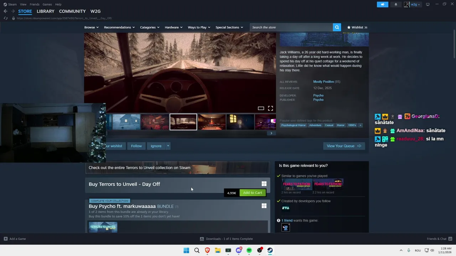Open the Friends menu
This screenshot has height=256, width=456.
(35, 4)
